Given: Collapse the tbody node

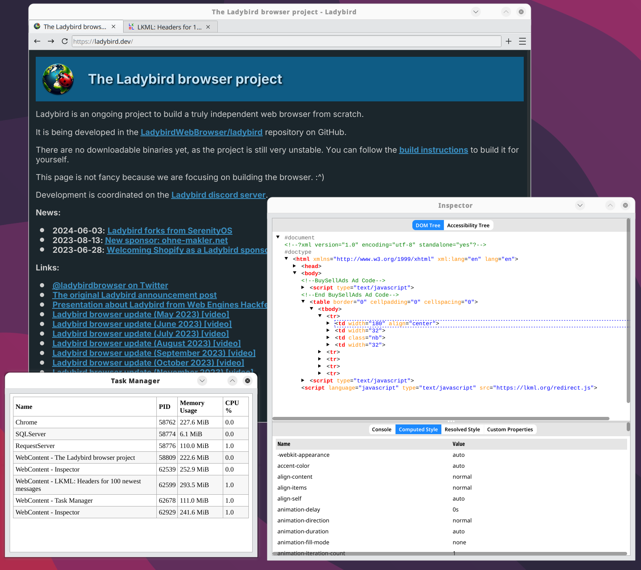Looking at the screenshot, I should coord(311,309).
